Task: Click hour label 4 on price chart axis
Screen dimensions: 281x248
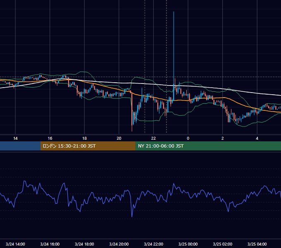Action: (257, 138)
